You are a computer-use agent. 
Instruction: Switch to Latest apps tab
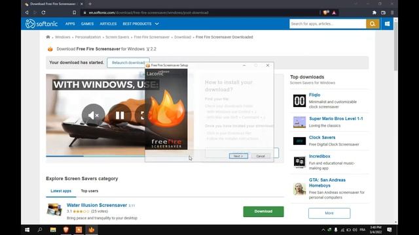[x=61, y=191]
